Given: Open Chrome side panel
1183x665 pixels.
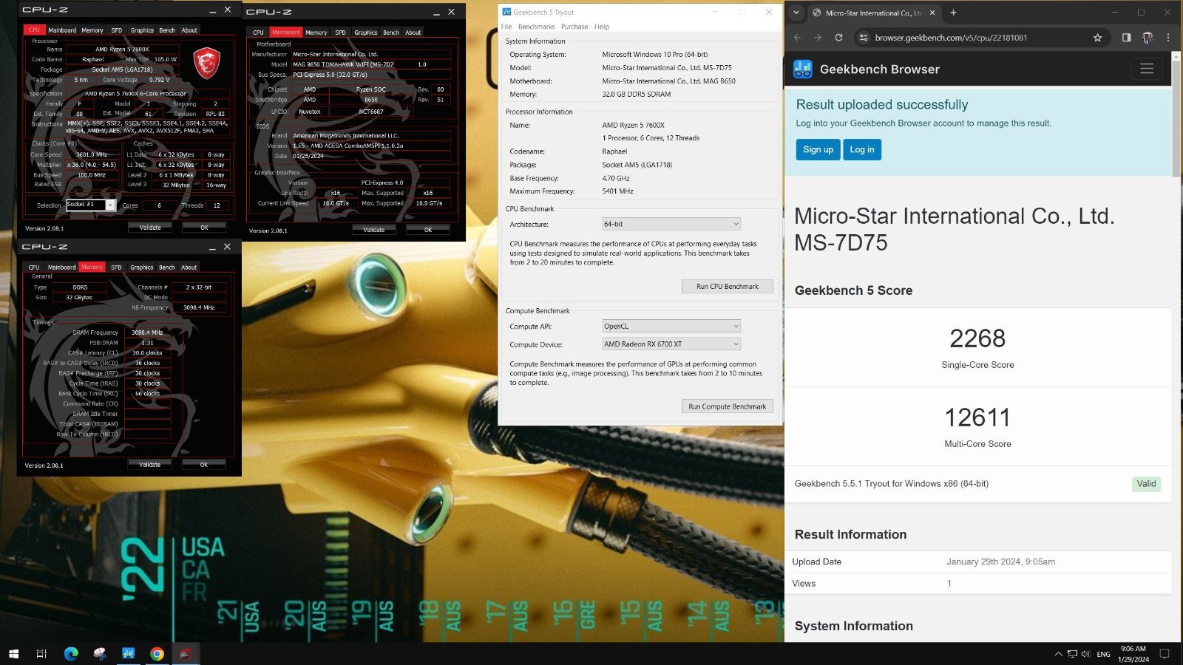Looking at the screenshot, I should (1126, 38).
